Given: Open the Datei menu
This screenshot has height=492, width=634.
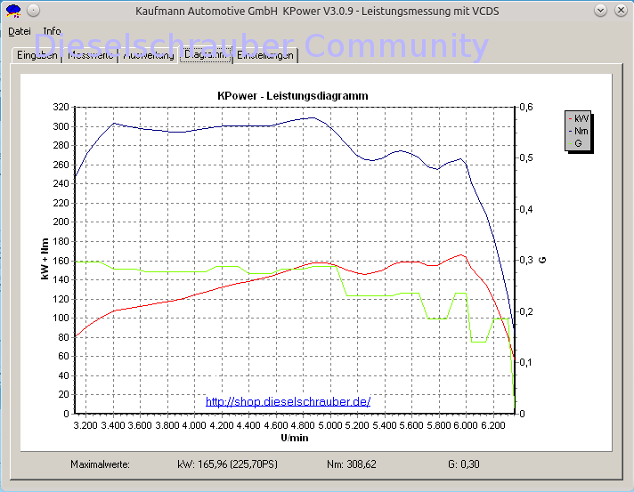Looking at the screenshot, I should pyautogui.click(x=20, y=31).
